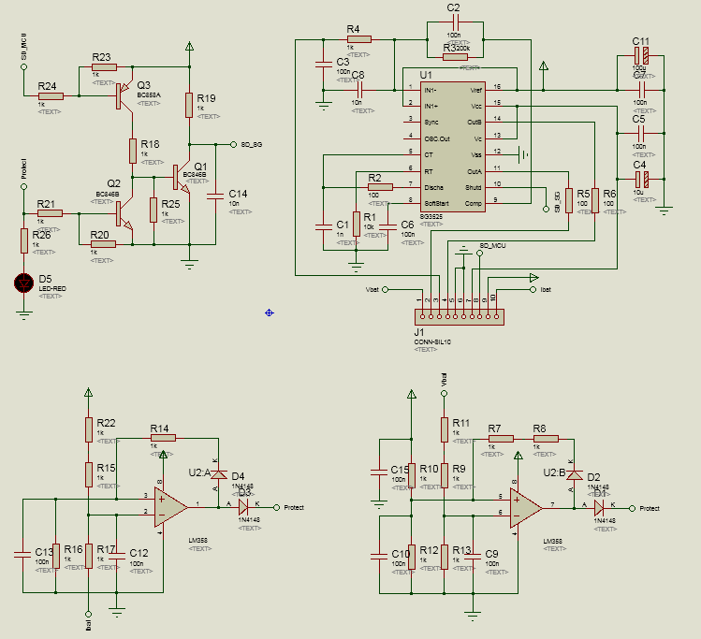Select capacitor C12 symbol
Screen dimensions: 701x639
(117, 557)
